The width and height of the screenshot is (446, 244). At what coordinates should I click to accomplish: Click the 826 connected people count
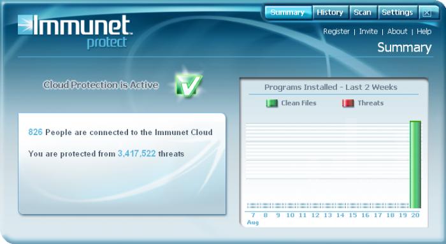[x=35, y=132]
